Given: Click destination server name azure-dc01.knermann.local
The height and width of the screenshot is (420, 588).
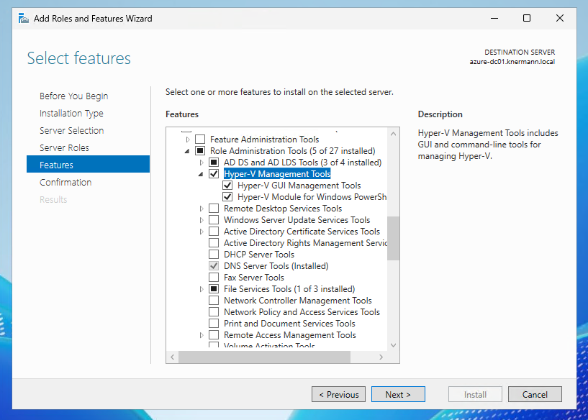Looking at the screenshot, I should 512,62.
